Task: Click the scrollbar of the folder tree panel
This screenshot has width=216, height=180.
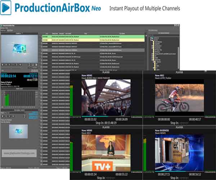Action: pos(179,58)
